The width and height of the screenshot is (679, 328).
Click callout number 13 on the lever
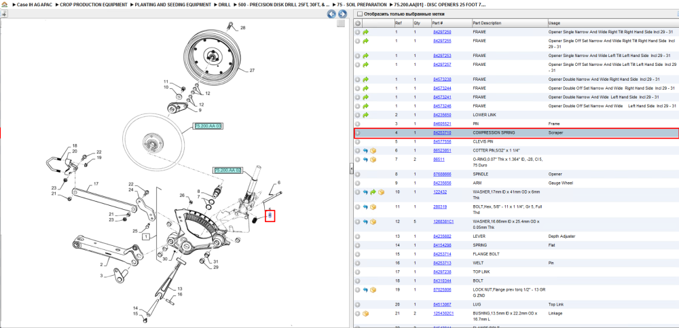tap(180, 289)
